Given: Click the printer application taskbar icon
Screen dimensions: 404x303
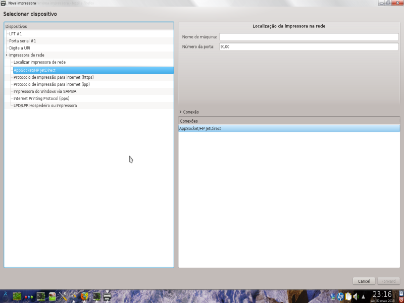Looking at the screenshot, I should [107, 296].
